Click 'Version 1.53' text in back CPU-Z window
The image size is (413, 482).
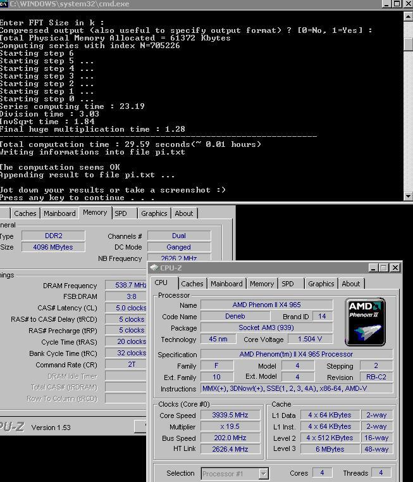(51, 428)
